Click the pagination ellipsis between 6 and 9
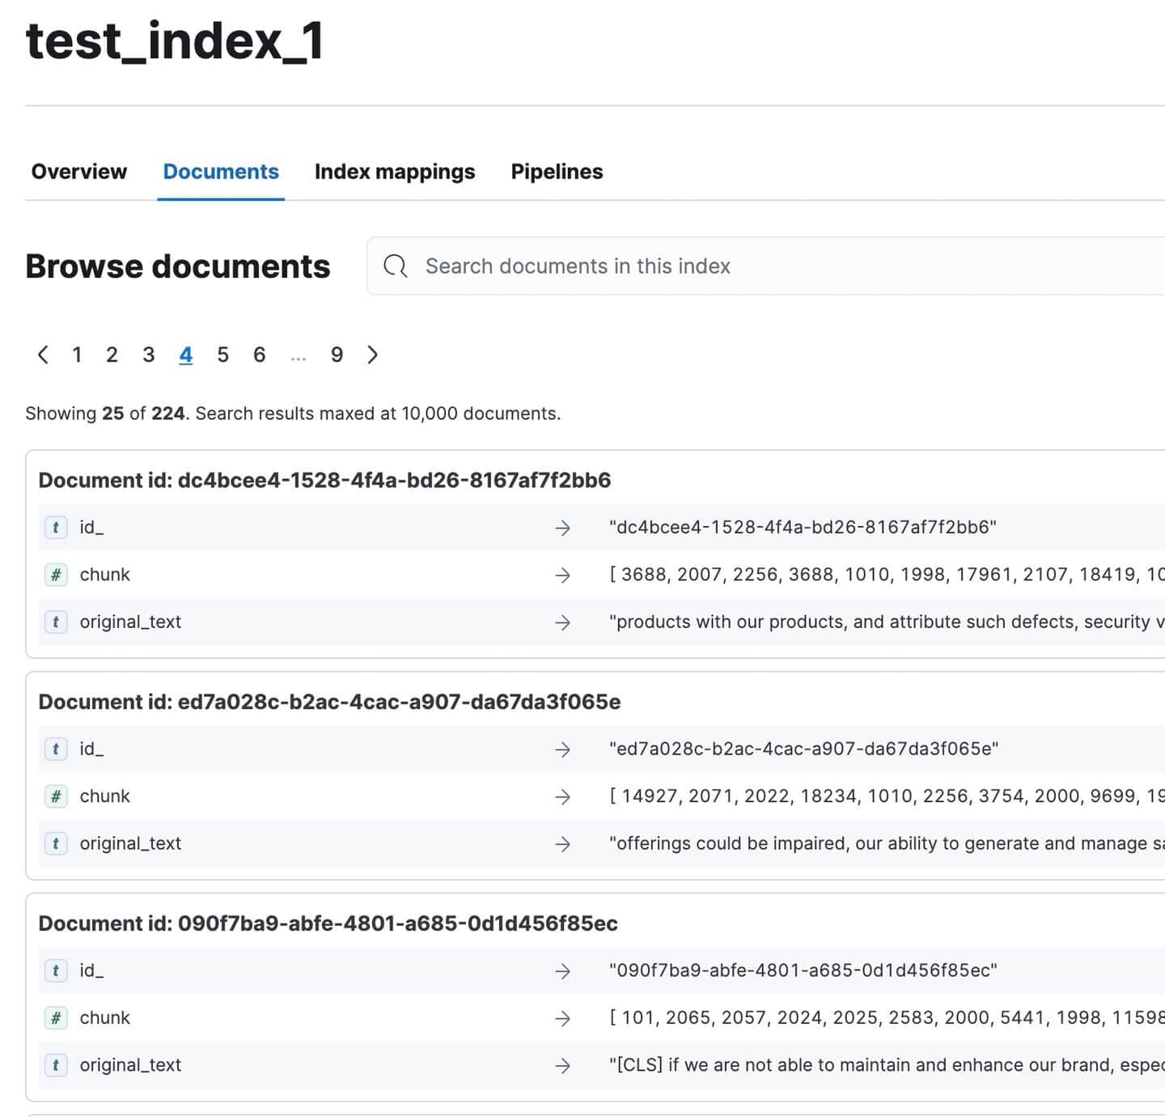This screenshot has width=1165, height=1117. click(x=299, y=355)
